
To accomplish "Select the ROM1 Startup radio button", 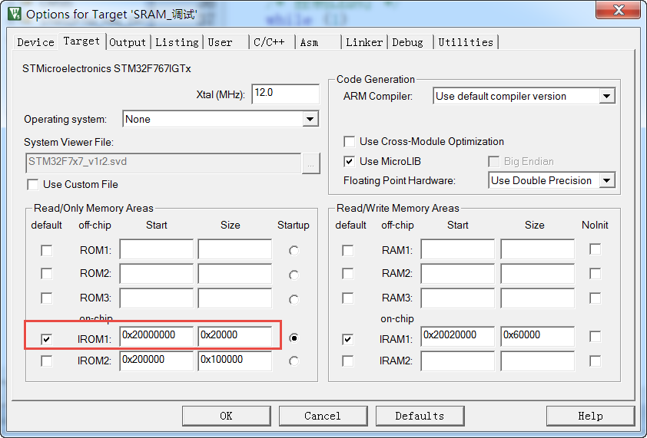I will pos(294,251).
